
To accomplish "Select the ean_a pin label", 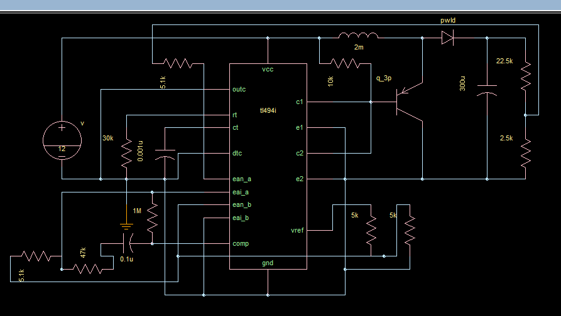I will [242, 179].
